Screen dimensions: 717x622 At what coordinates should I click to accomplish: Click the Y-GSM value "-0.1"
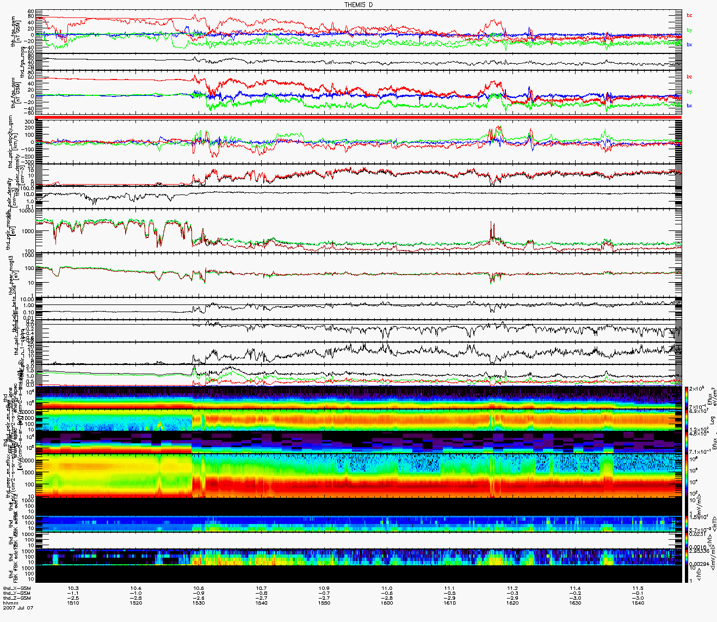(x=638, y=593)
